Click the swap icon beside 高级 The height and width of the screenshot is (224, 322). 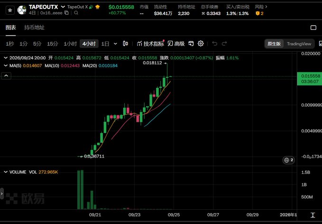pyautogui.click(x=191, y=44)
